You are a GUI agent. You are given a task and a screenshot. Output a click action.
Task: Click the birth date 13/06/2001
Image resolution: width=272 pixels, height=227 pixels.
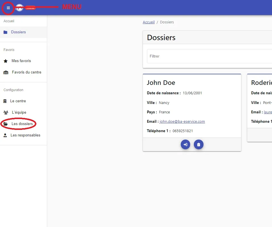192,93
